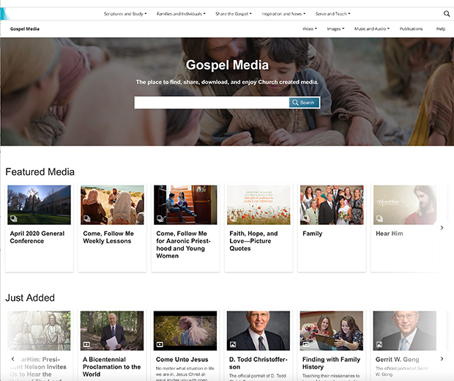
Task: Open the stained glass Hear Him thumbnail
Action: point(39,330)
